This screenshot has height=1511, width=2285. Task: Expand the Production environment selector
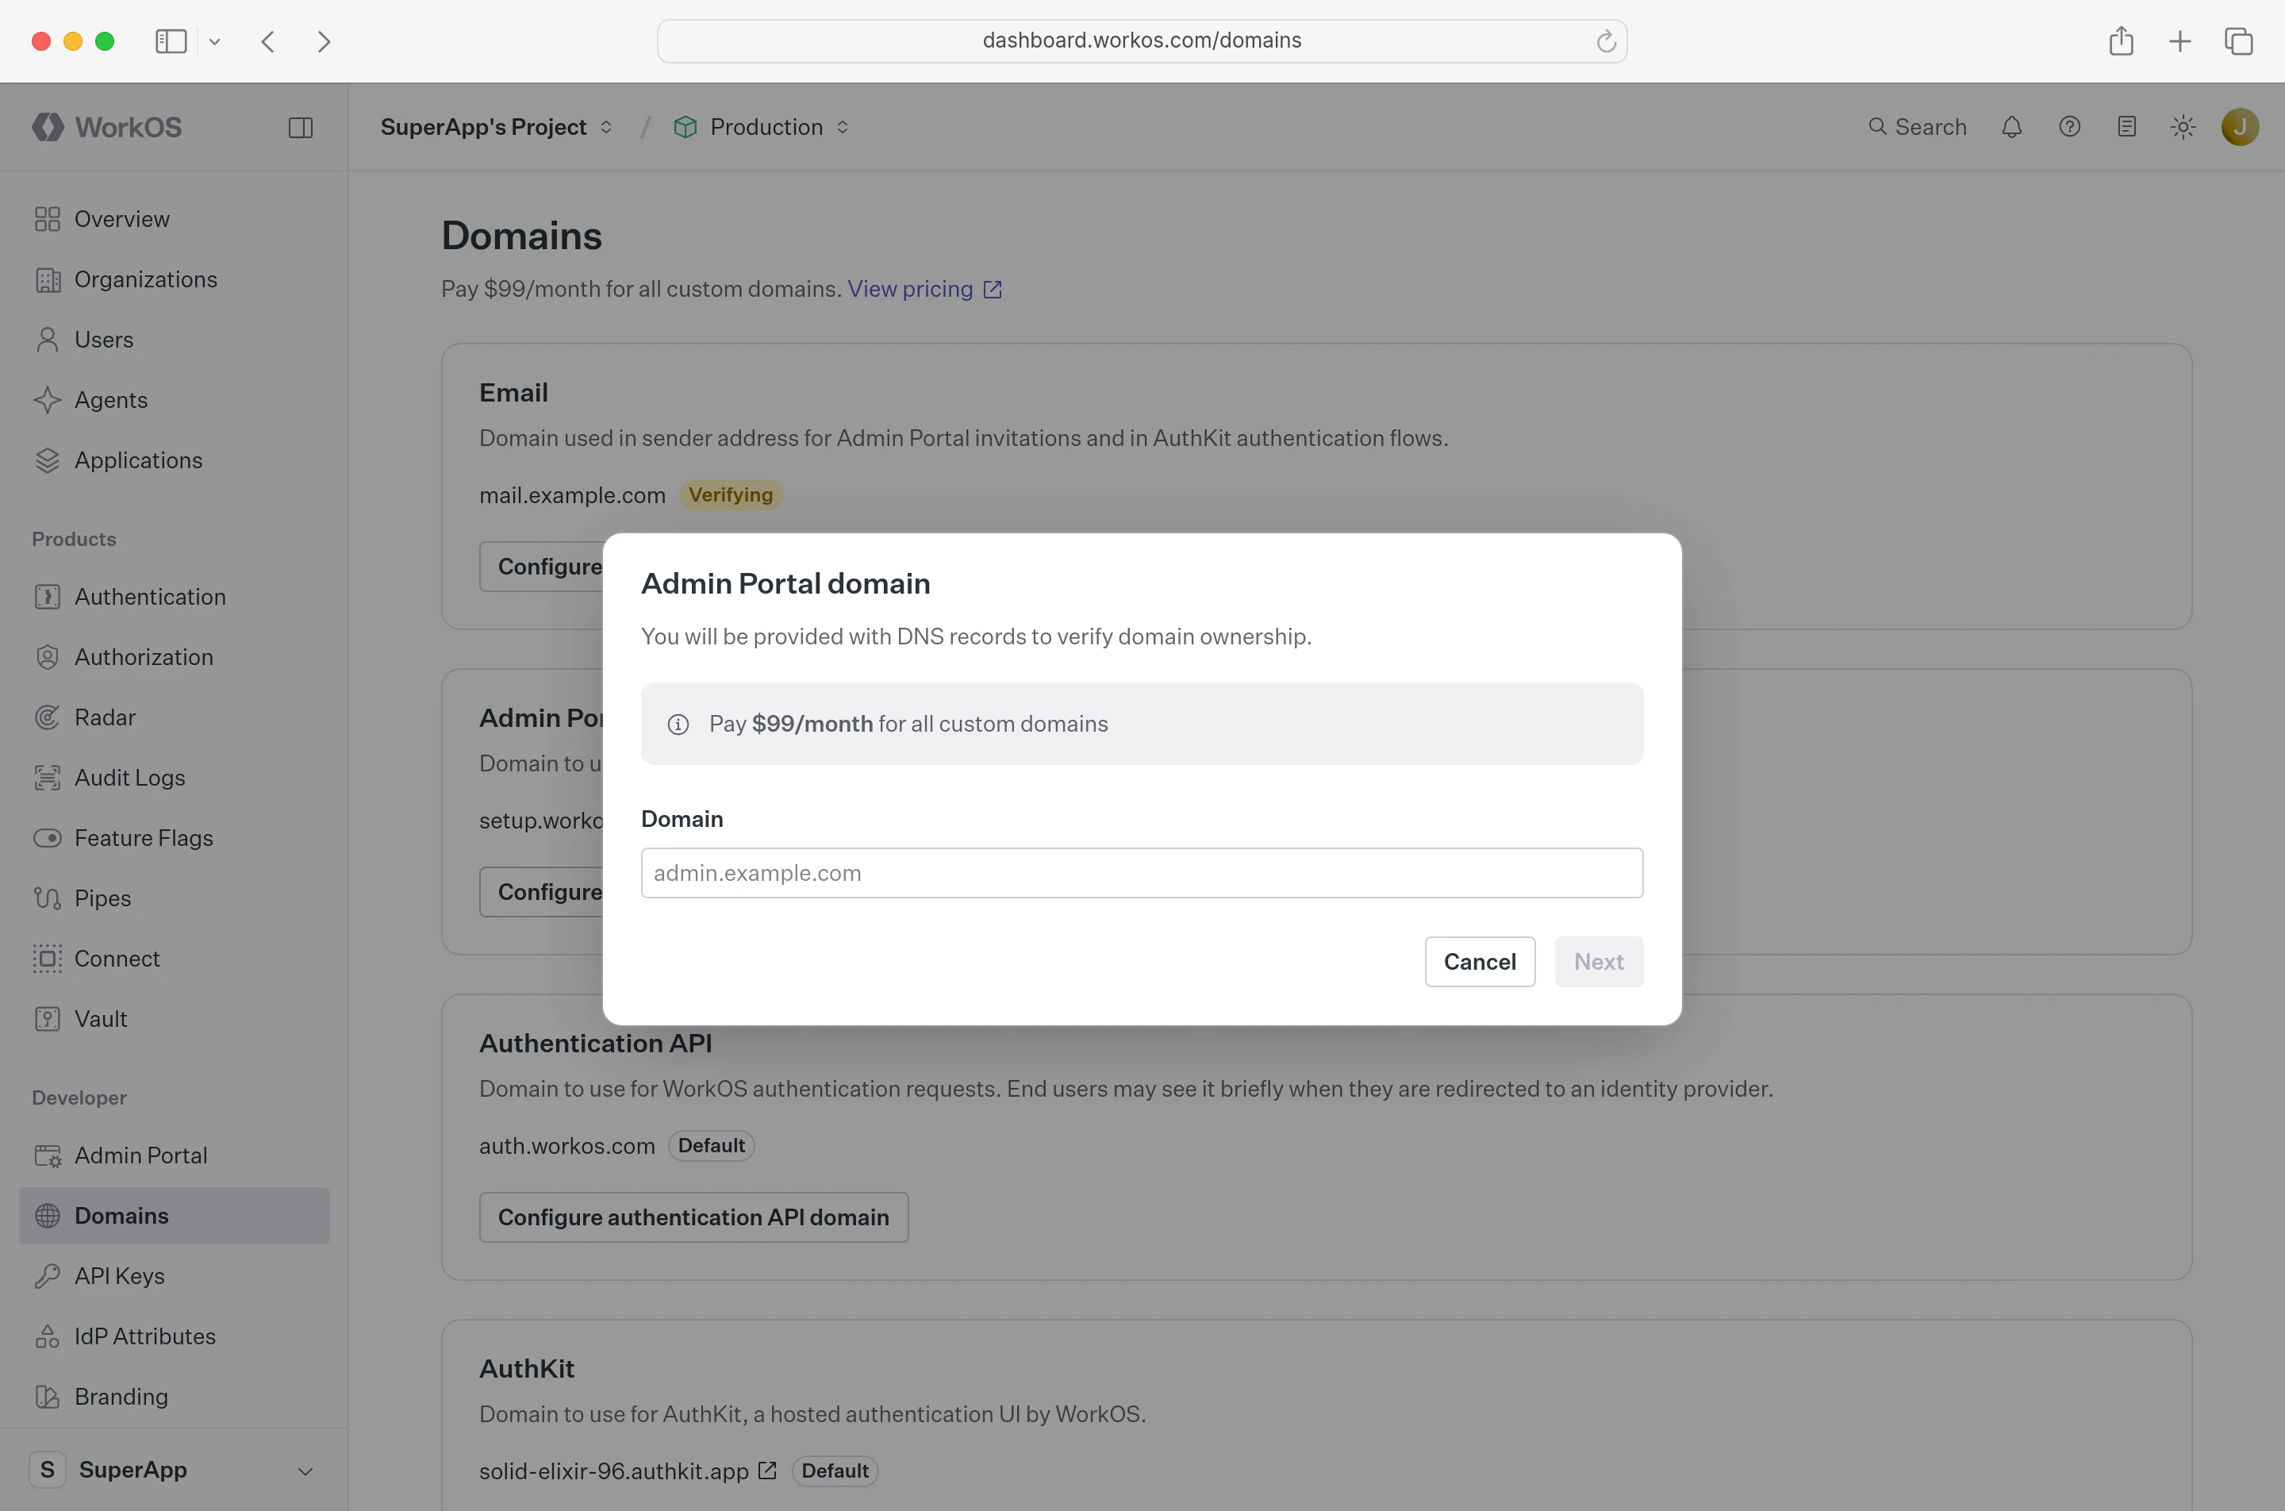click(x=843, y=127)
